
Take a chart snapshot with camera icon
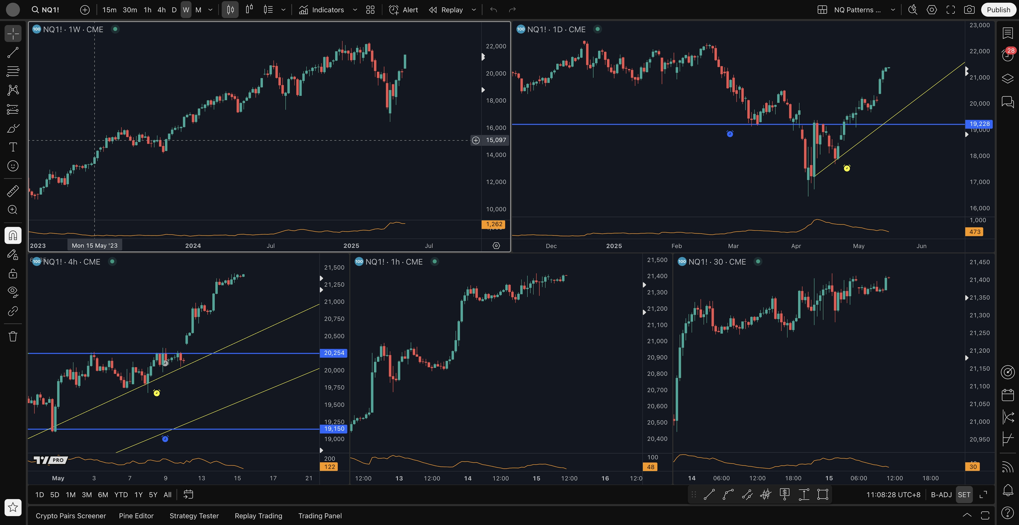point(969,10)
